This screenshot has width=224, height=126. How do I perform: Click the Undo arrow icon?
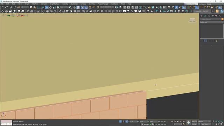click(3, 7)
